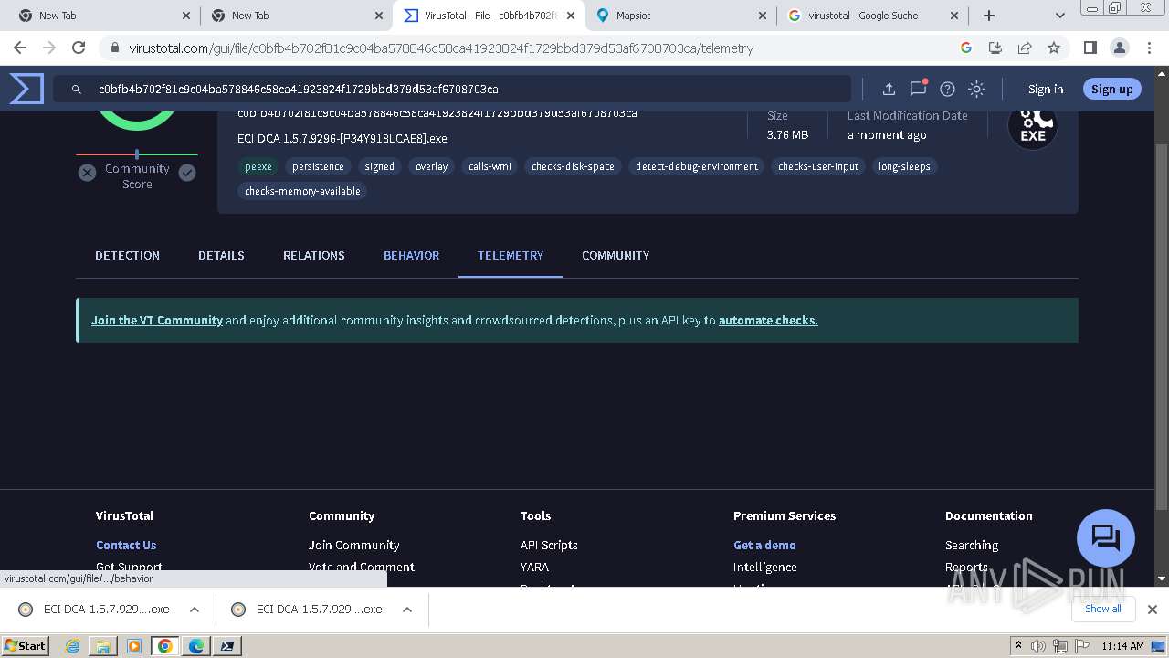This screenshot has width=1169, height=658.
Task: Select the TELEMETRY tab
Action: coord(511,255)
